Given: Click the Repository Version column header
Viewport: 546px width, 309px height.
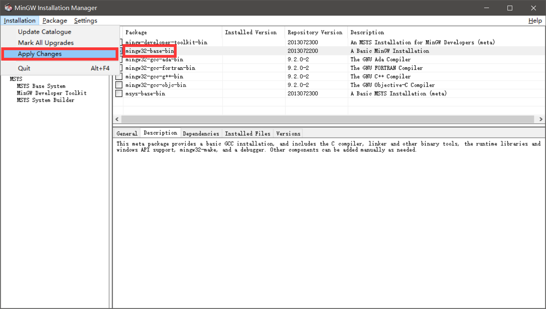Looking at the screenshot, I should [x=316, y=33].
